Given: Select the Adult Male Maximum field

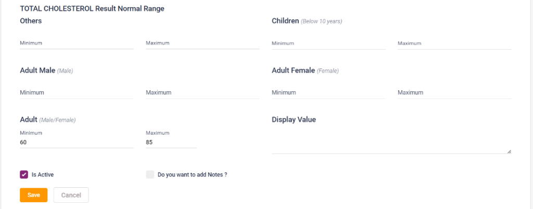Looking at the screenshot, I should pyautogui.click(x=202, y=93).
